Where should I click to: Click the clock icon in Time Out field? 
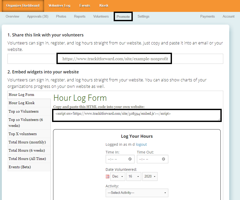163,159
